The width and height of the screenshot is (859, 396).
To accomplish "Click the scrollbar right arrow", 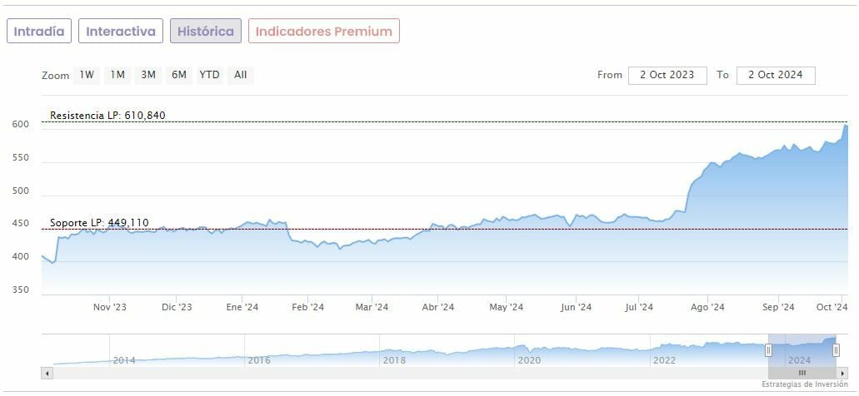I will point(843,373).
